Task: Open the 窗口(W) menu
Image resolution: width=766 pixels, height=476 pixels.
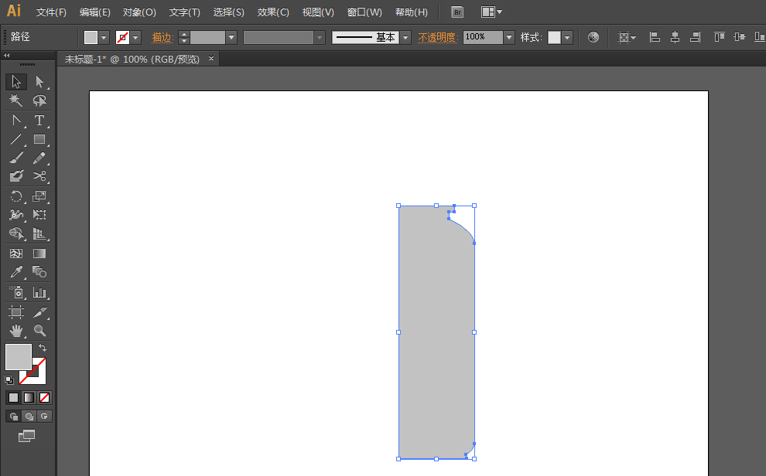Action: [364, 12]
